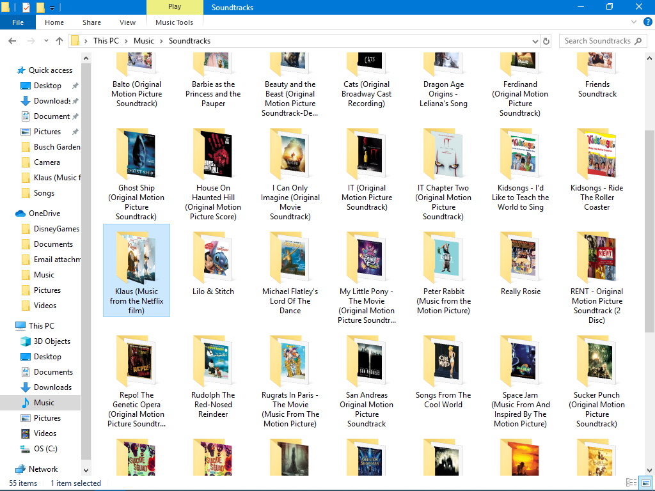The width and height of the screenshot is (655, 491).
Task: Click the Back navigation arrow
Action: click(12, 41)
